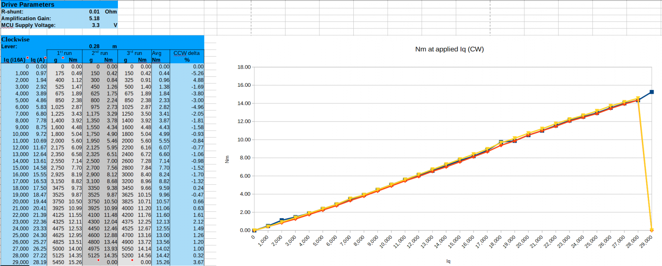This screenshot has width=662, height=266.
Task: Select the Amplification Gain value 5.18
Action: [x=94, y=18]
